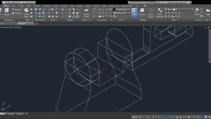The height and width of the screenshot is (119, 211).
Task: Toggle Polar tracking in status bar
Action: 153,117
